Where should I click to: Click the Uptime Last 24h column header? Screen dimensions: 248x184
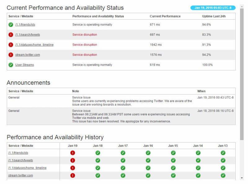coord(214,16)
